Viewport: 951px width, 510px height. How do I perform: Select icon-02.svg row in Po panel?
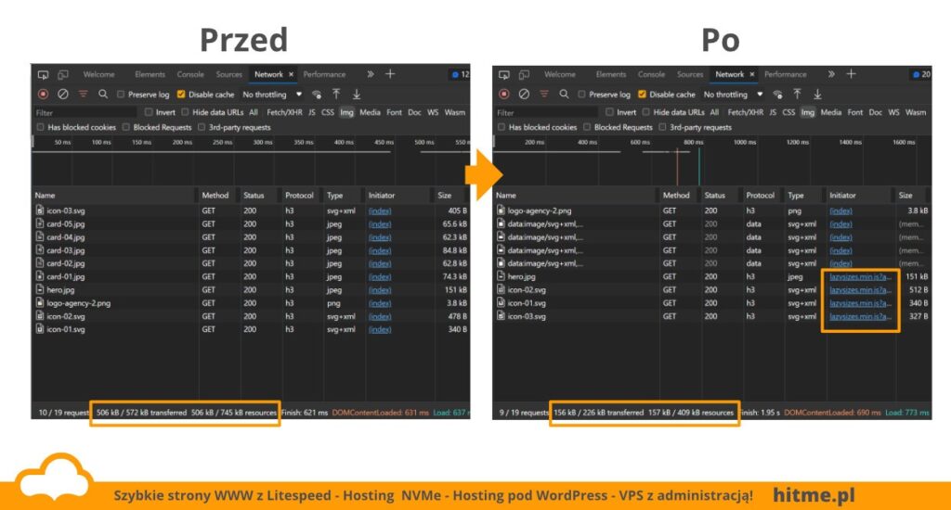(711, 290)
